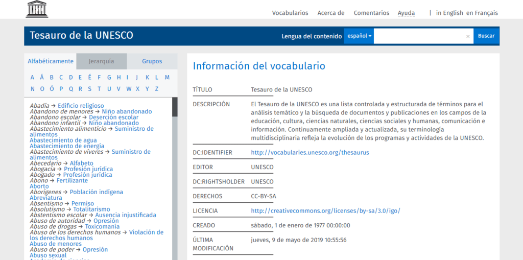Screen dimensions: 523x260
Task: Select letter C in the alphabet index
Action: tap(61, 78)
